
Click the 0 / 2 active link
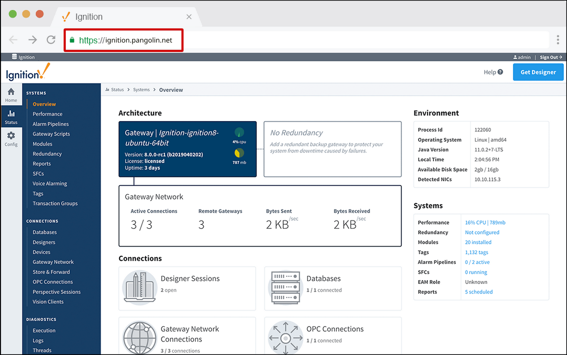pos(477,262)
